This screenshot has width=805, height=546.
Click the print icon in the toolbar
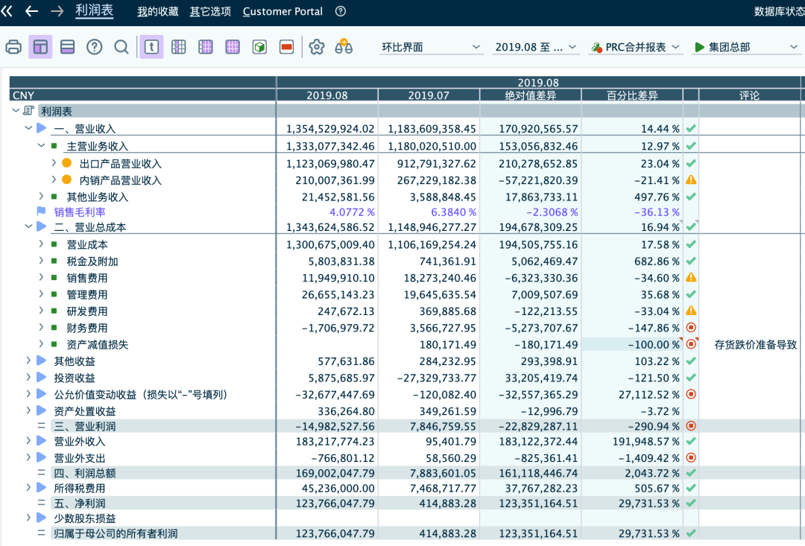[13, 47]
